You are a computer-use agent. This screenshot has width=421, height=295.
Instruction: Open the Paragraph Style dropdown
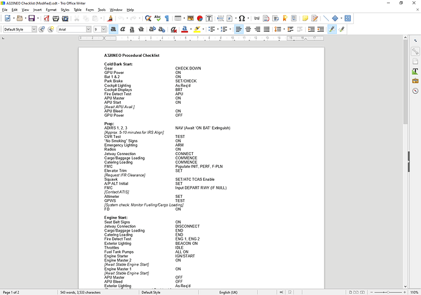point(34,29)
